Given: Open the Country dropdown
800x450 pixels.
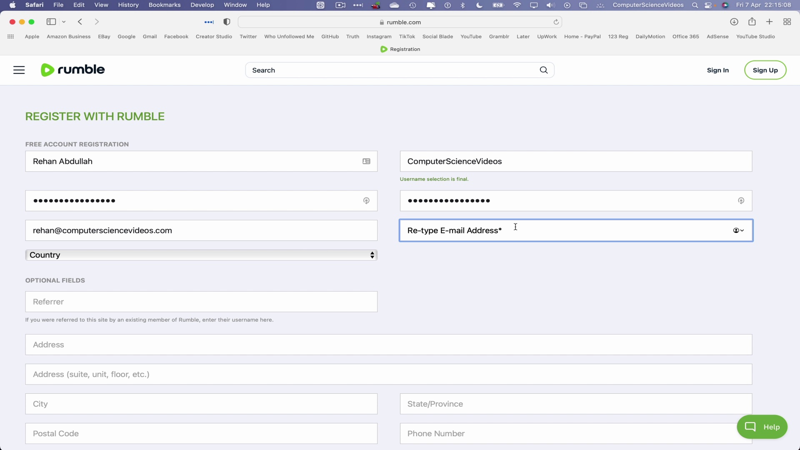Looking at the screenshot, I should tap(201, 255).
